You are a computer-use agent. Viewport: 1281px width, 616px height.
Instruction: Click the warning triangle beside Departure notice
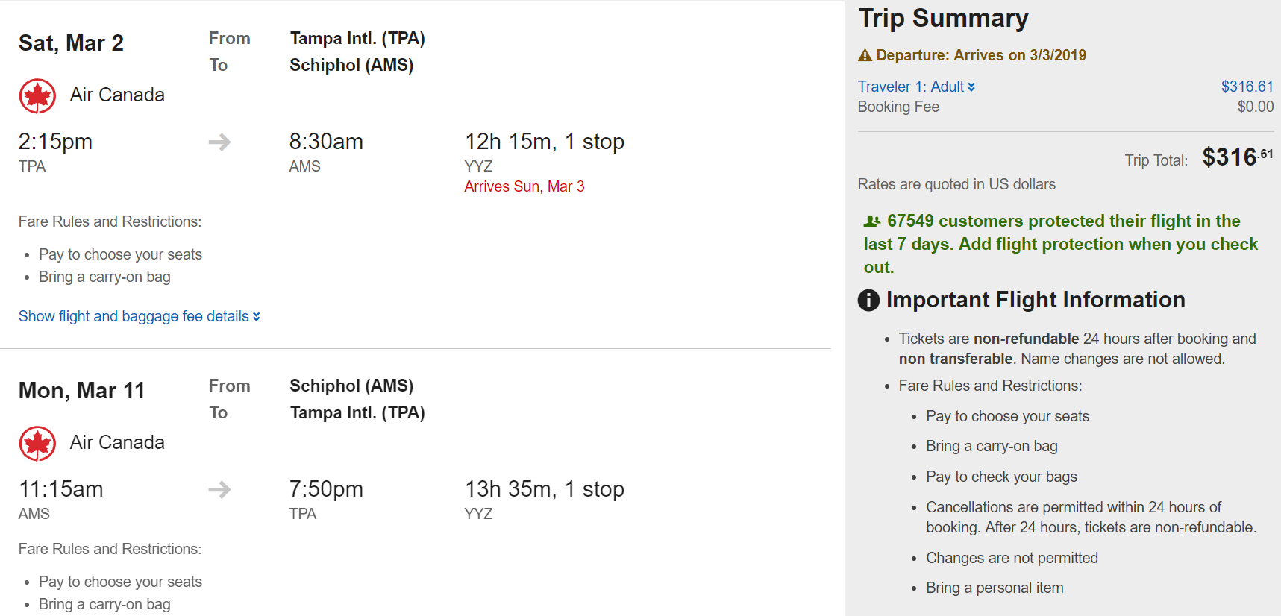(x=865, y=55)
